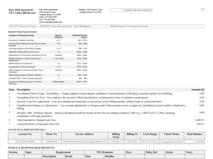Click the '$400 – $700' dollar impact value
Screen dimensions: 213x159
(x=82, y=82)
